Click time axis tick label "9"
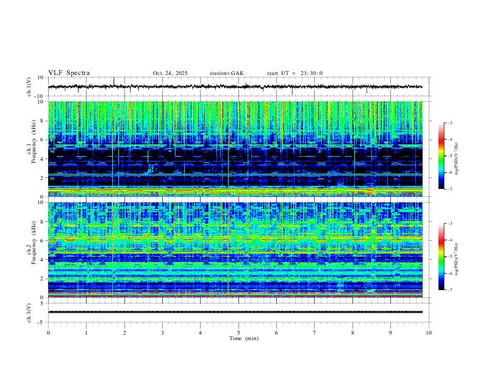Image resolution: width=483 pixels, height=373 pixels. tap(390, 333)
